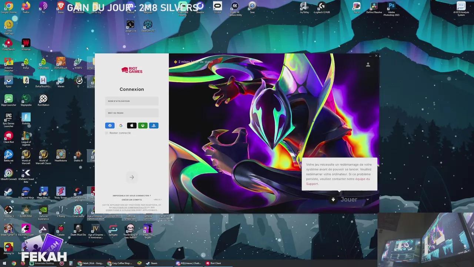Launch the Celeste desktop shortcut

pos(61,230)
